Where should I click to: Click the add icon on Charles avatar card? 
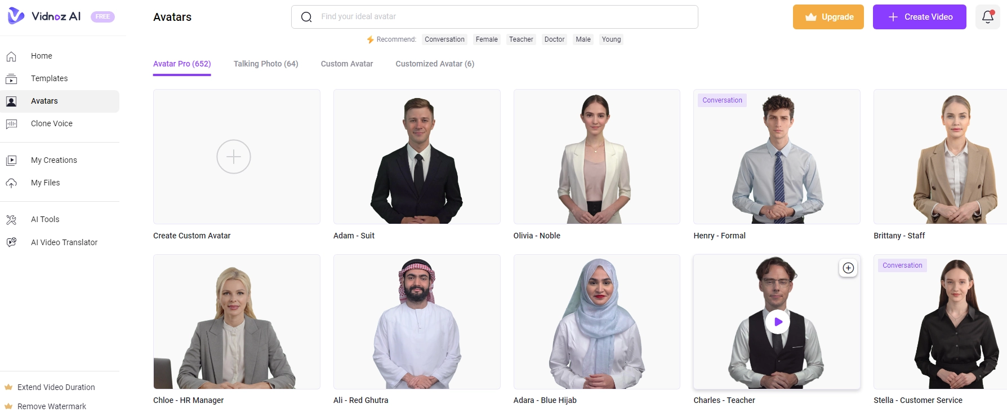coord(848,268)
